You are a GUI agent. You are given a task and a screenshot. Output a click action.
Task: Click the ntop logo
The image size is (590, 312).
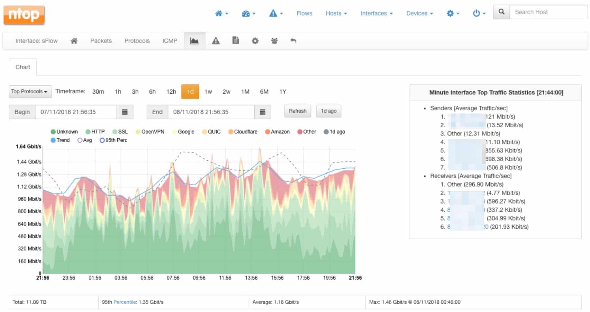point(24,15)
